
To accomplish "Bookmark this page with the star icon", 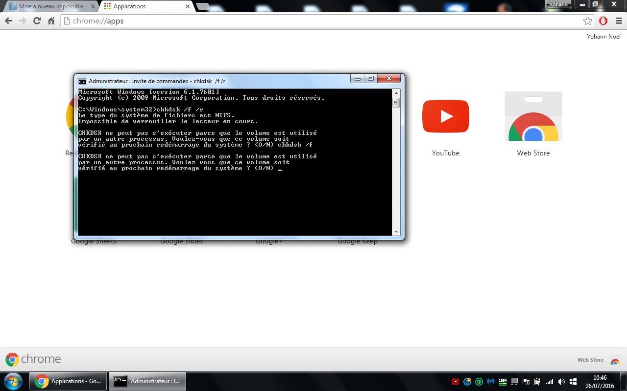I will [x=587, y=21].
